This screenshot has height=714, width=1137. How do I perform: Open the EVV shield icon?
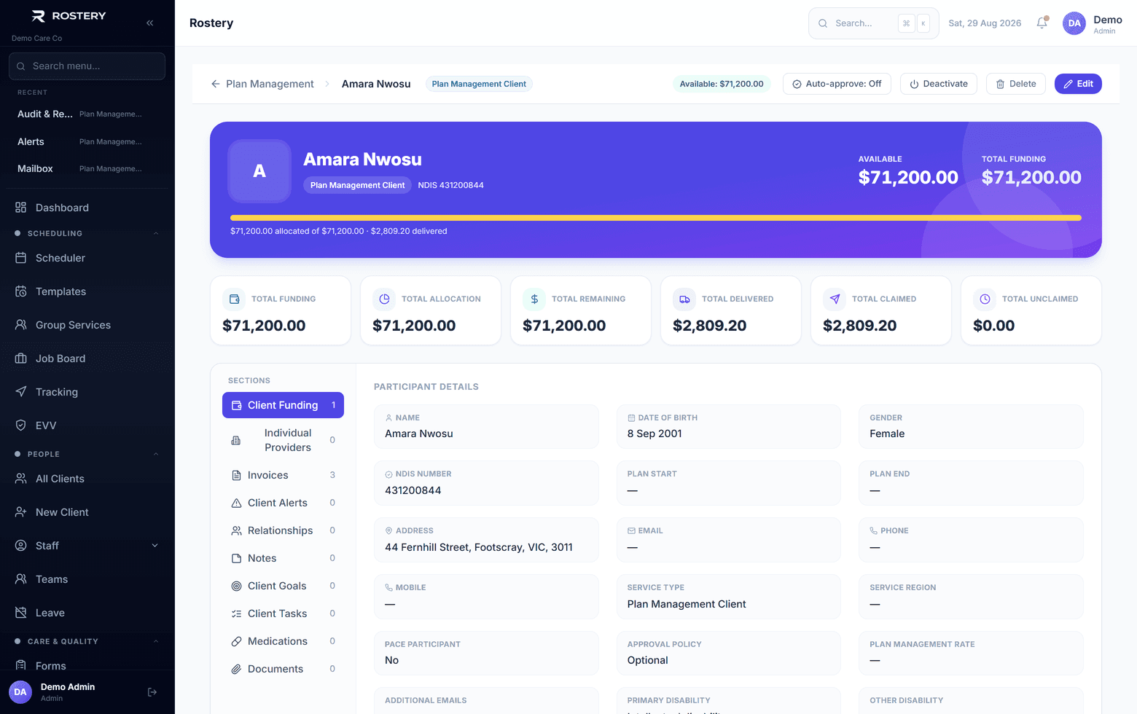[21, 425]
